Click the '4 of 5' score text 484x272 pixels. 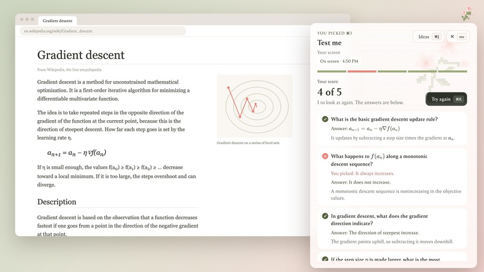(x=329, y=92)
